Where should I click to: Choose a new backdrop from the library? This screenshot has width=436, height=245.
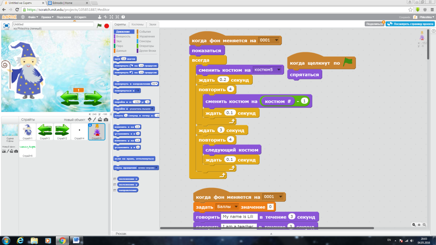coord(4,151)
